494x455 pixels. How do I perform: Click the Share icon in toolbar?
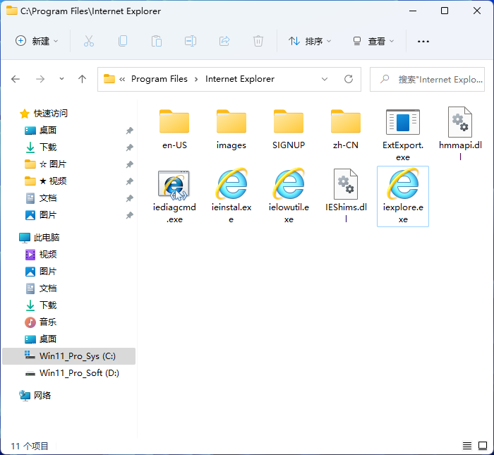224,41
